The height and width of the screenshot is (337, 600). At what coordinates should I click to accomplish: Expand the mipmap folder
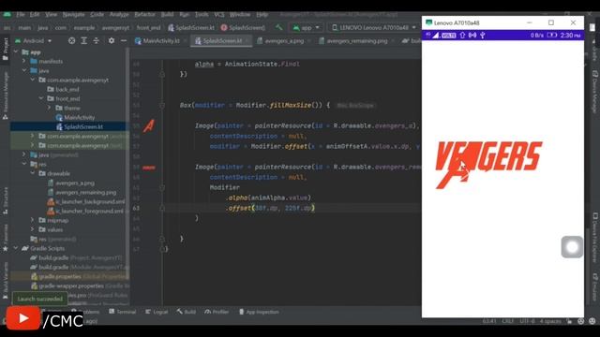33,220
